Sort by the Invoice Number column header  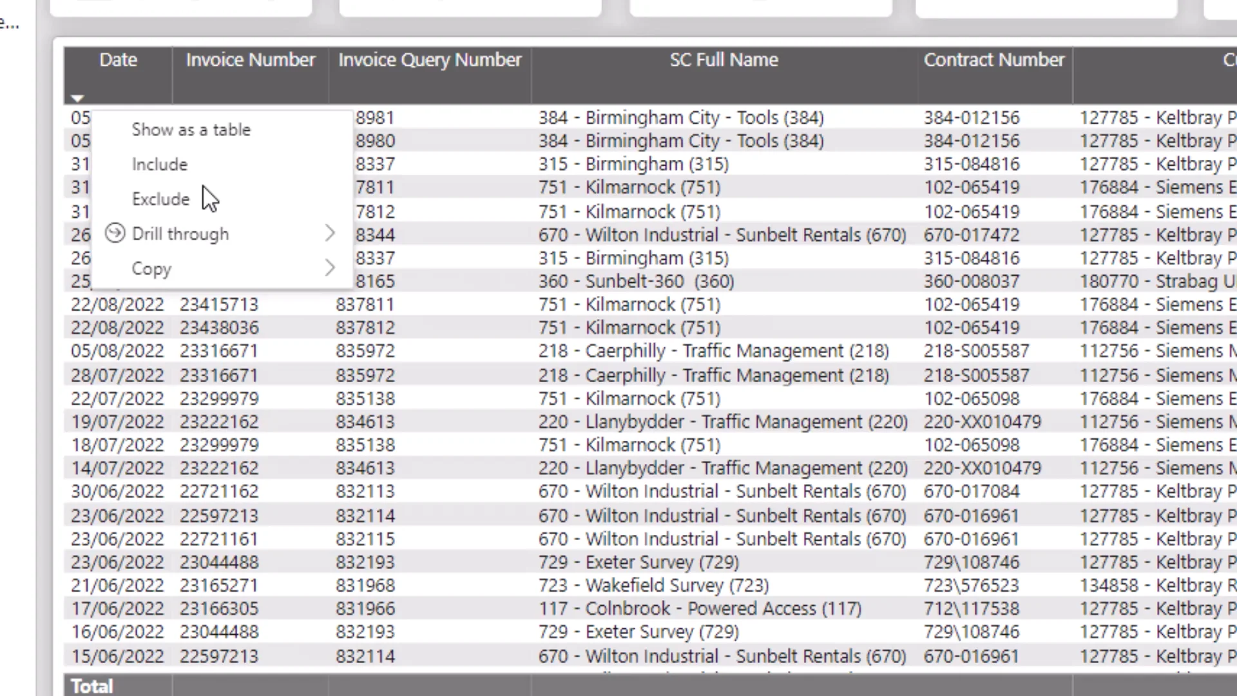pos(251,59)
